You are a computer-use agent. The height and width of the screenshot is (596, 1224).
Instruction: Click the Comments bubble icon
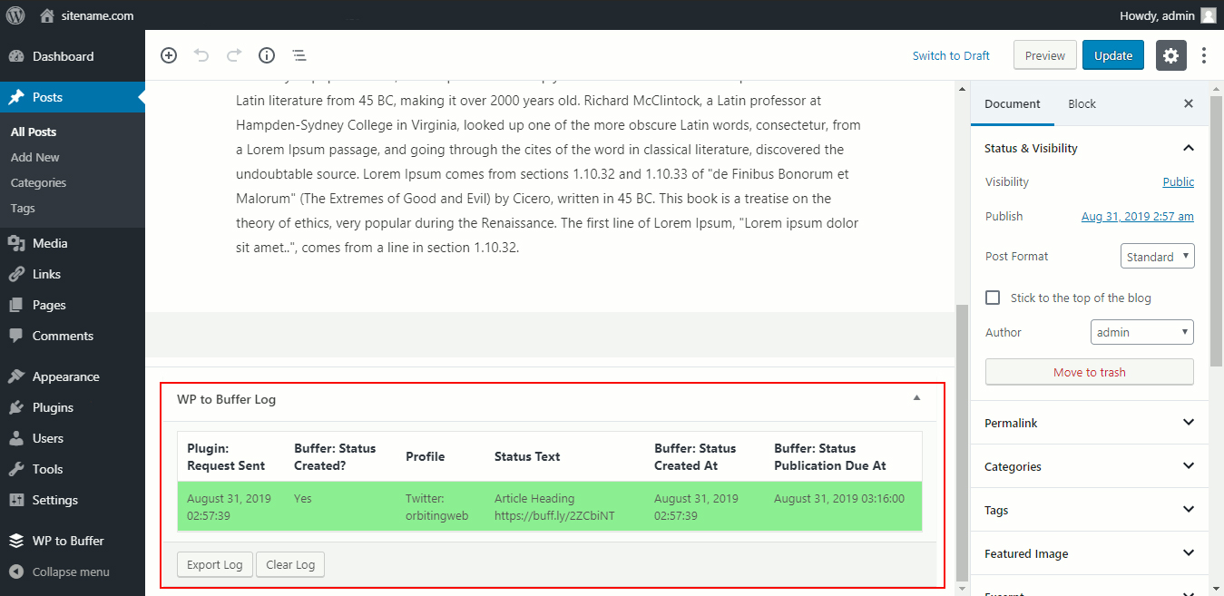pyautogui.click(x=16, y=336)
